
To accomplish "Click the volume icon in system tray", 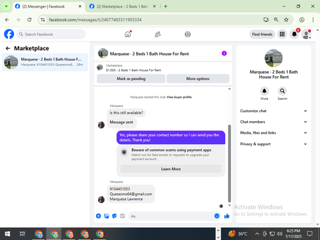I will click(280, 234).
